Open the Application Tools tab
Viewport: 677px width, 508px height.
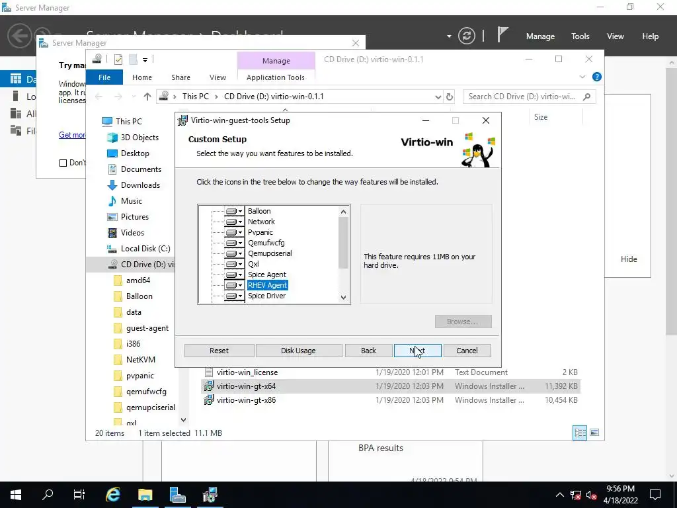(x=276, y=77)
